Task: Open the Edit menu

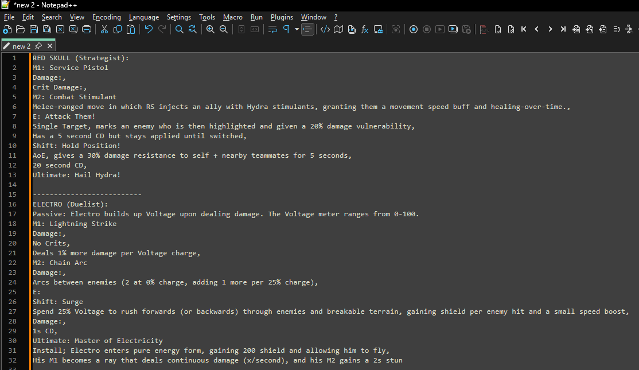Action: pos(28,17)
